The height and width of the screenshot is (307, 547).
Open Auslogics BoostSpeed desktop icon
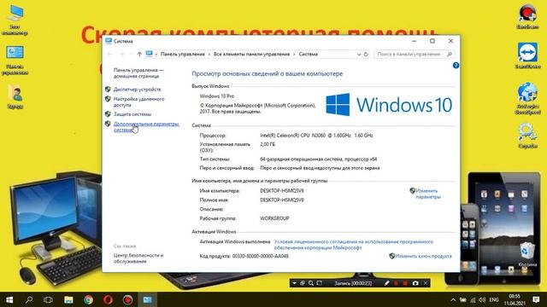click(x=527, y=98)
